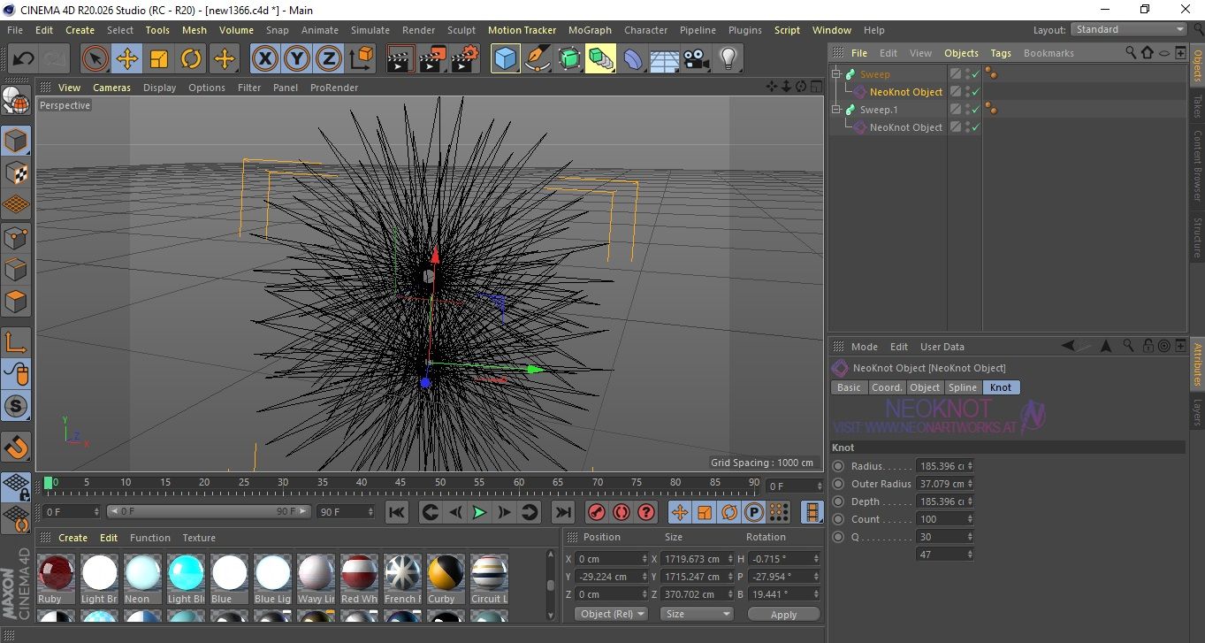
Task: Switch to Model mode cube icon
Action: coord(16,141)
